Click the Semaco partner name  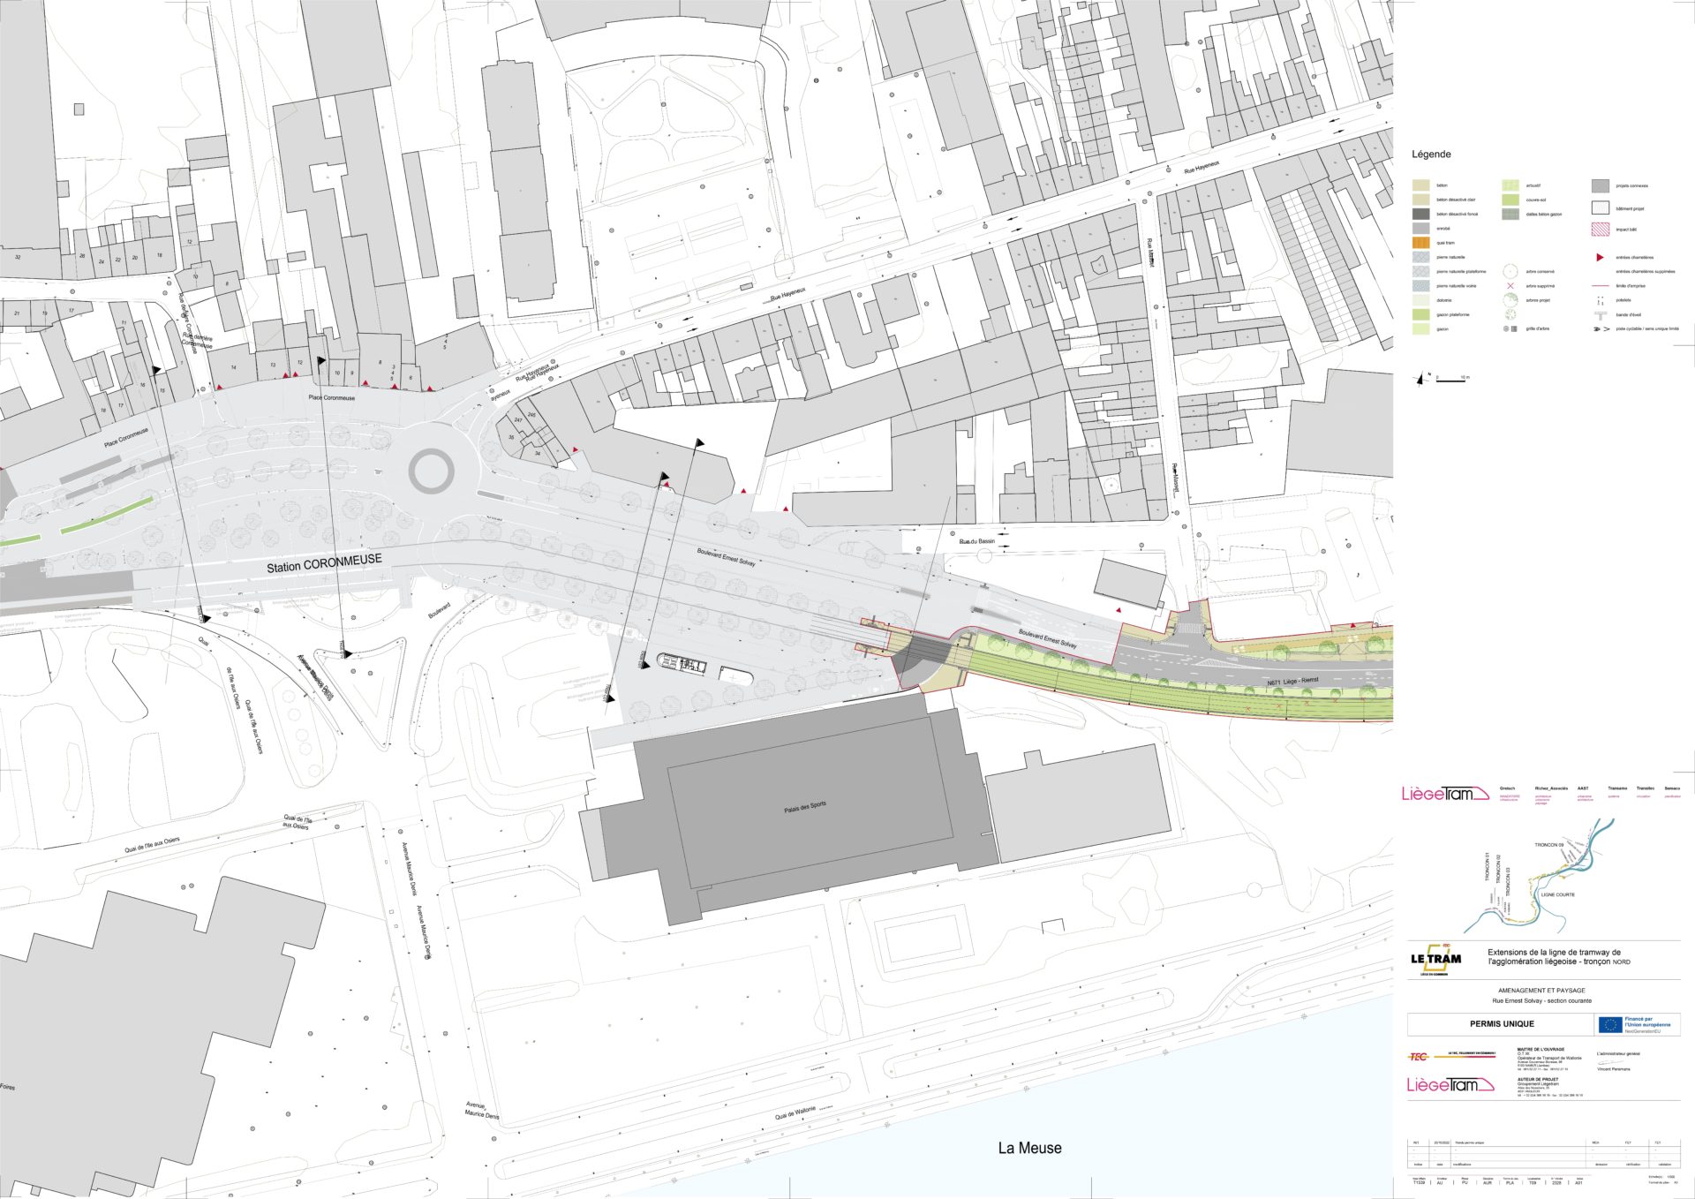point(1672,788)
